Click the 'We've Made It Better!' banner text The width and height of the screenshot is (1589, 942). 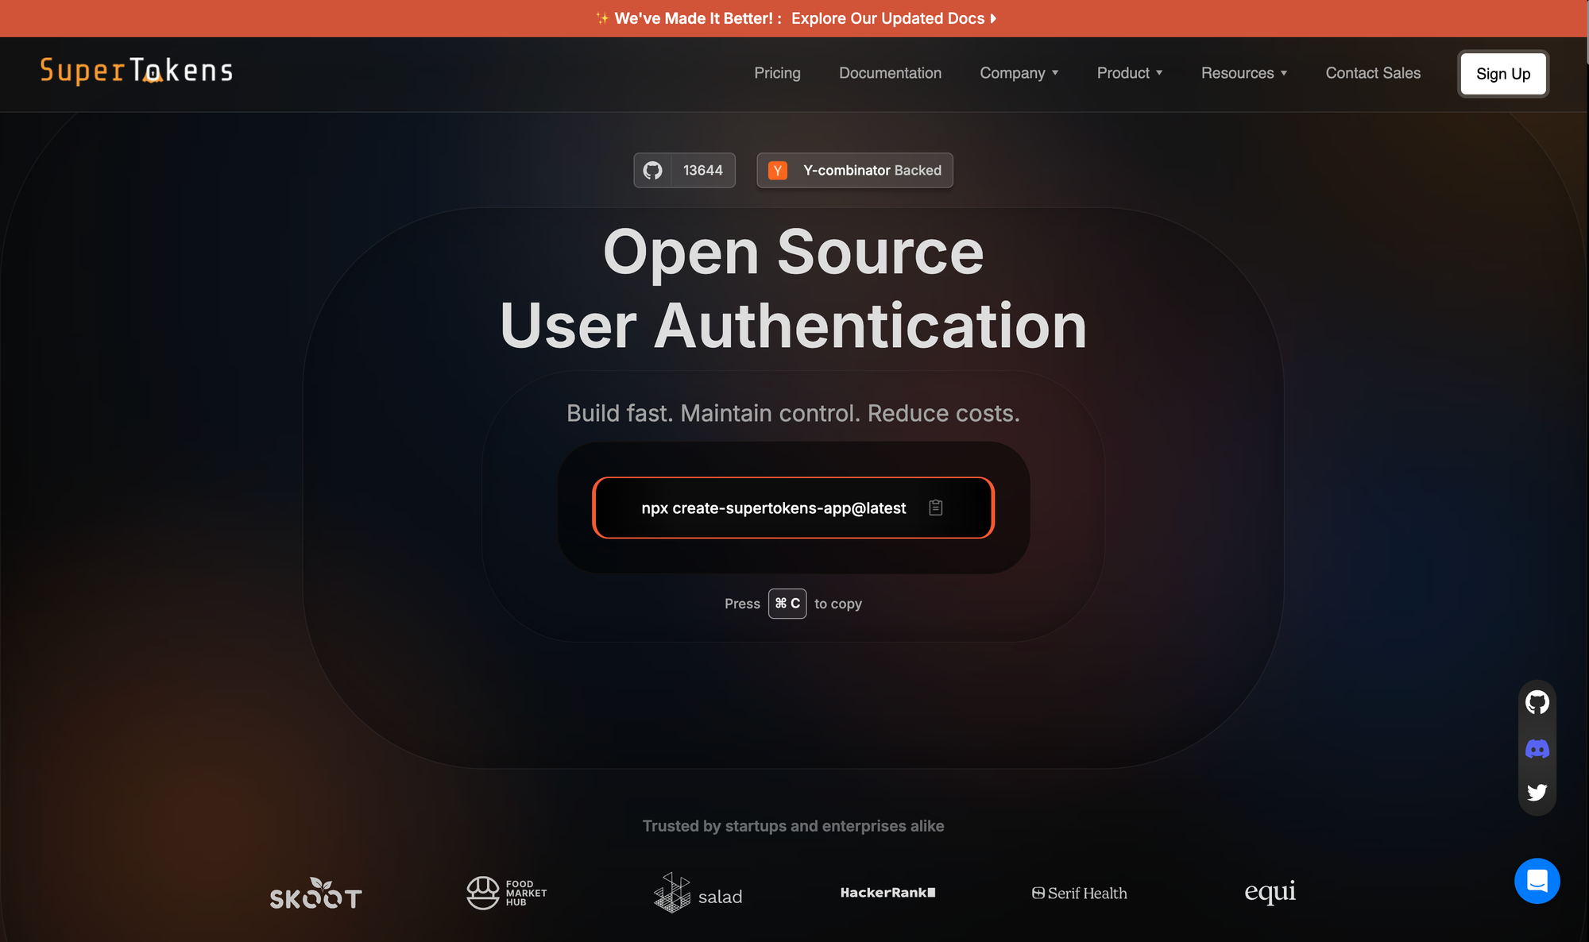tap(697, 18)
